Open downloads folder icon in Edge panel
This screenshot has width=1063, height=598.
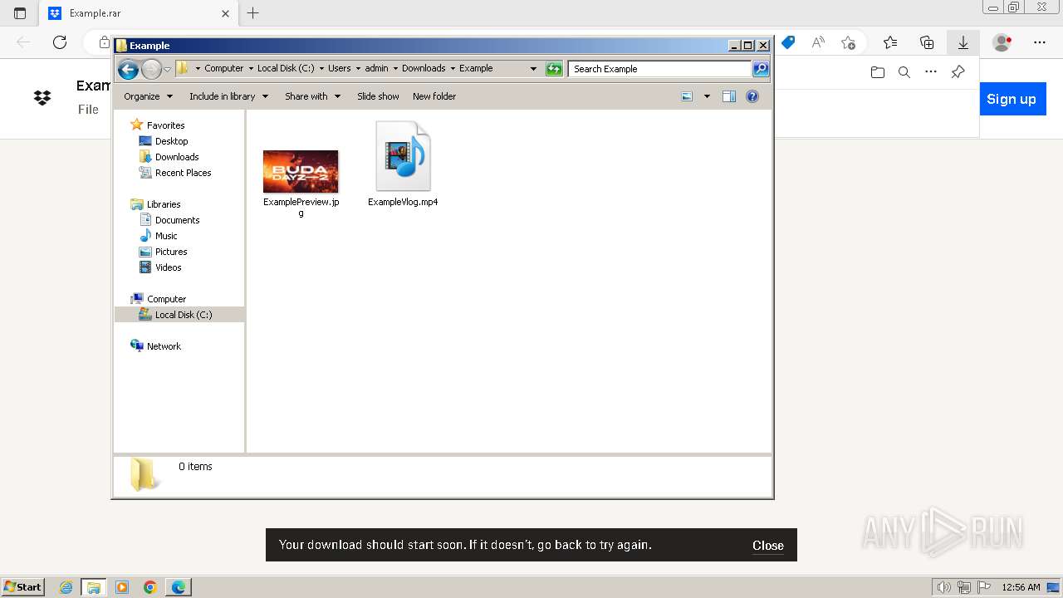click(878, 72)
